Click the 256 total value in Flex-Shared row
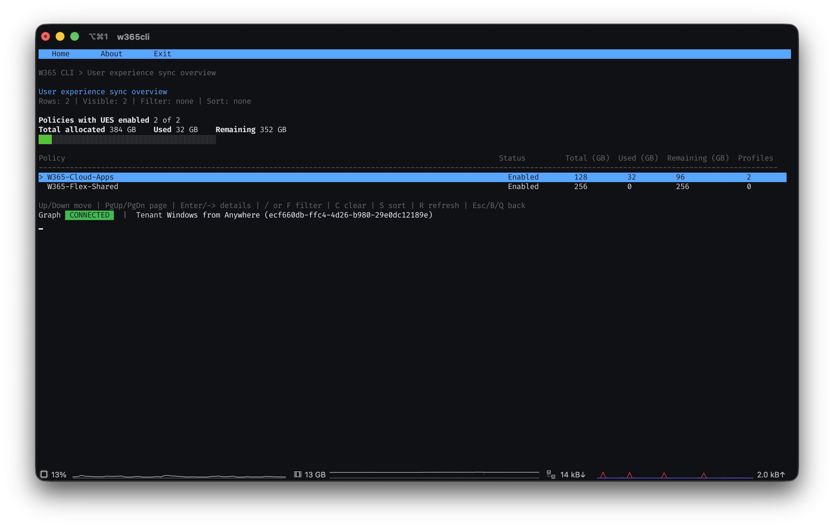 [x=580, y=187]
